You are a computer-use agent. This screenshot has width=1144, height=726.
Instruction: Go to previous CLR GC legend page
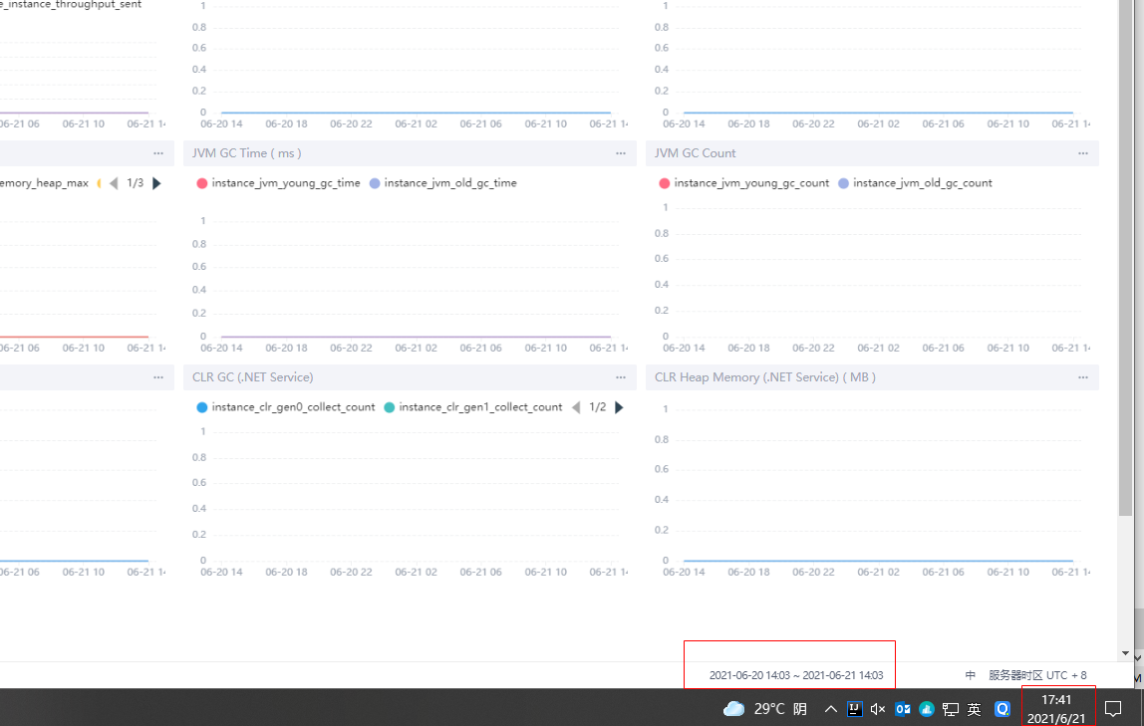(576, 406)
